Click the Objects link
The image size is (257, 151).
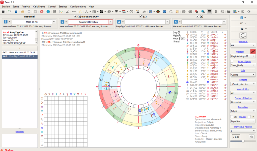[240, 52]
